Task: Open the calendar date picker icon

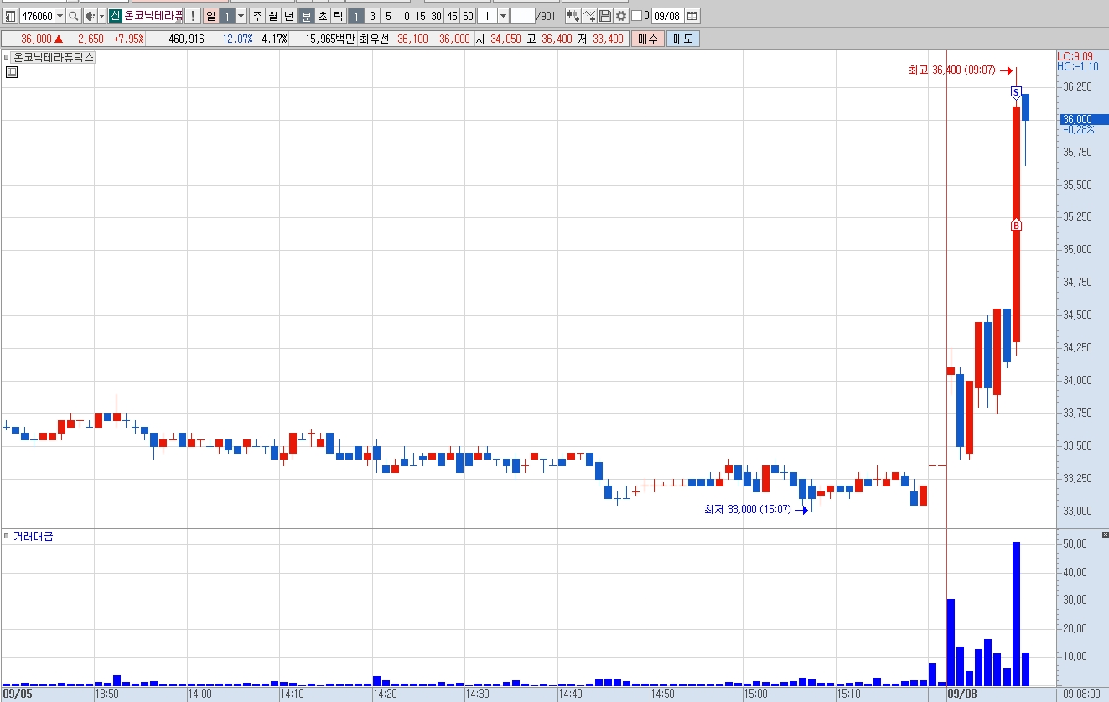Action: (x=692, y=16)
